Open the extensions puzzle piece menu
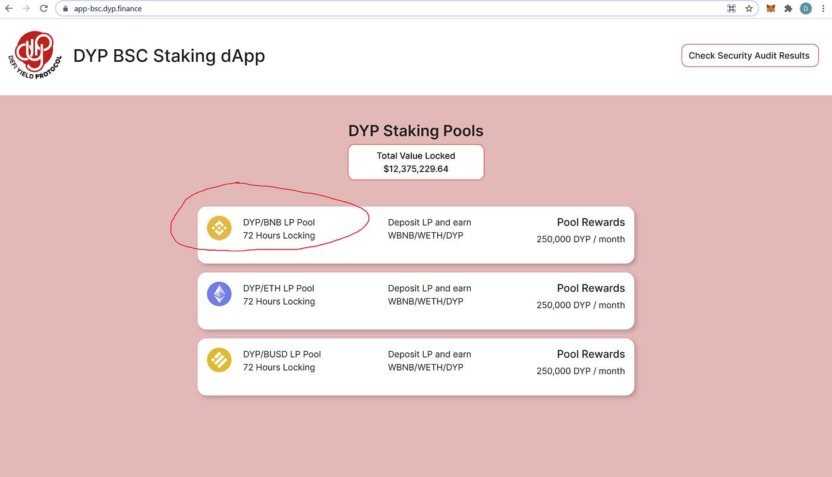The height and width of the screenshot is (477, 832). click(789, 9)
